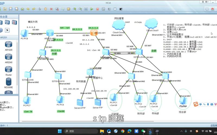Zoom in on the topology

coord(75,9)
